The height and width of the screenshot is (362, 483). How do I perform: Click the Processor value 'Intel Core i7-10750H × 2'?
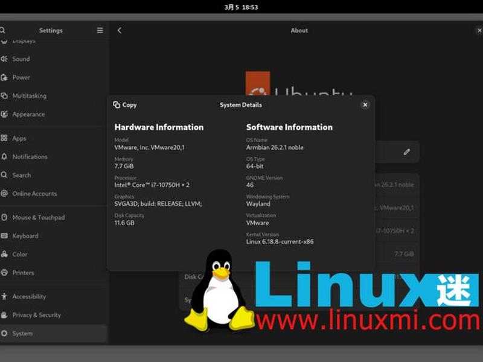click(x=152, y=185)
